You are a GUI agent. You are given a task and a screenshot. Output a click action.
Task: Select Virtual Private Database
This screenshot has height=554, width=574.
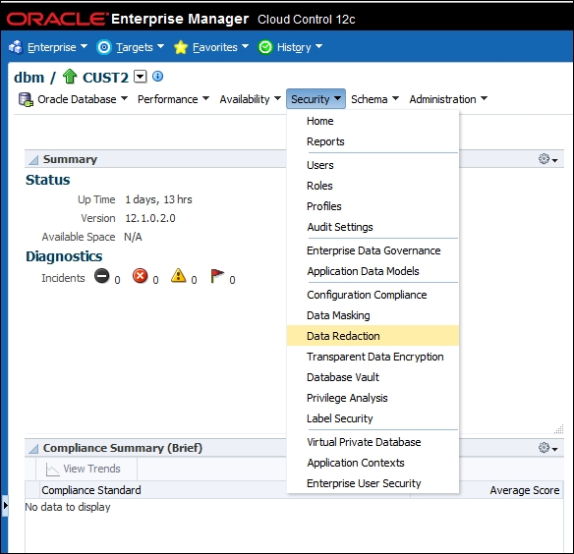click(373, 442)
